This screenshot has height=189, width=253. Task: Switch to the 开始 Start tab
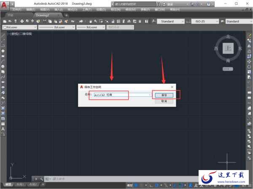click(x=11, y=15)
